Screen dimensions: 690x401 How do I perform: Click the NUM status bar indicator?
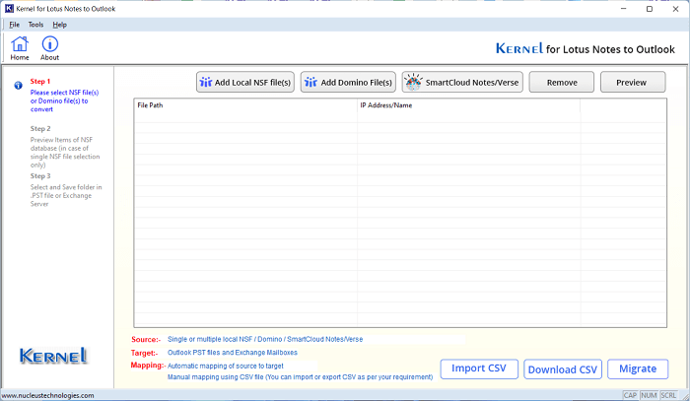(x=649, y=395)
